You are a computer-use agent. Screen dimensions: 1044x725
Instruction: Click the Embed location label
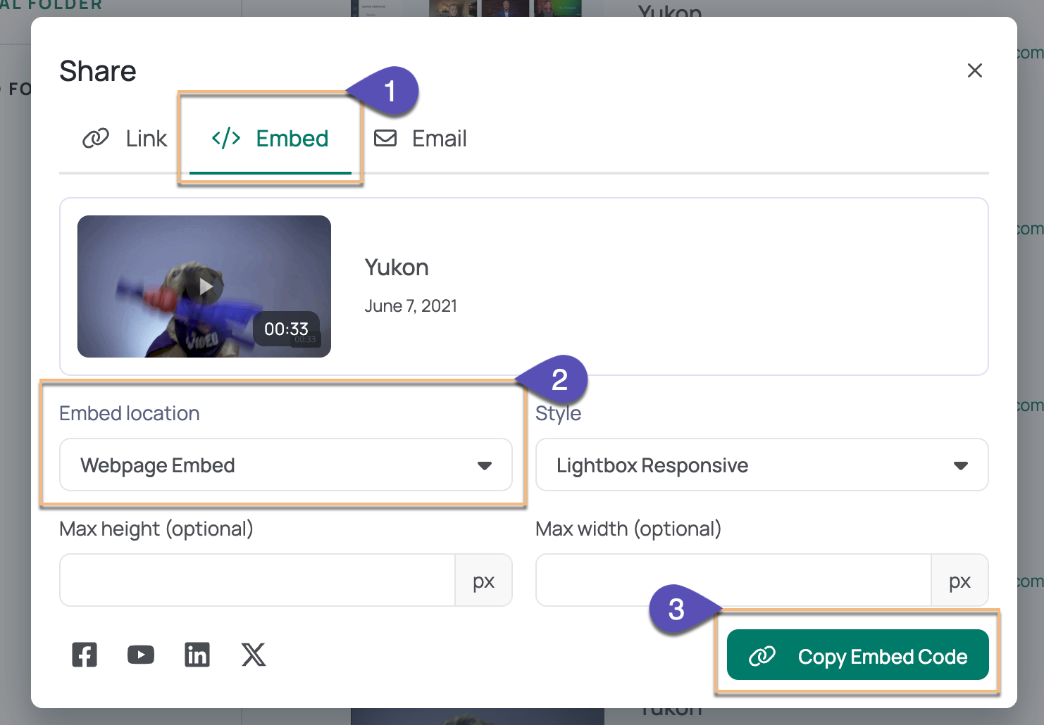[x=130, y=413]
